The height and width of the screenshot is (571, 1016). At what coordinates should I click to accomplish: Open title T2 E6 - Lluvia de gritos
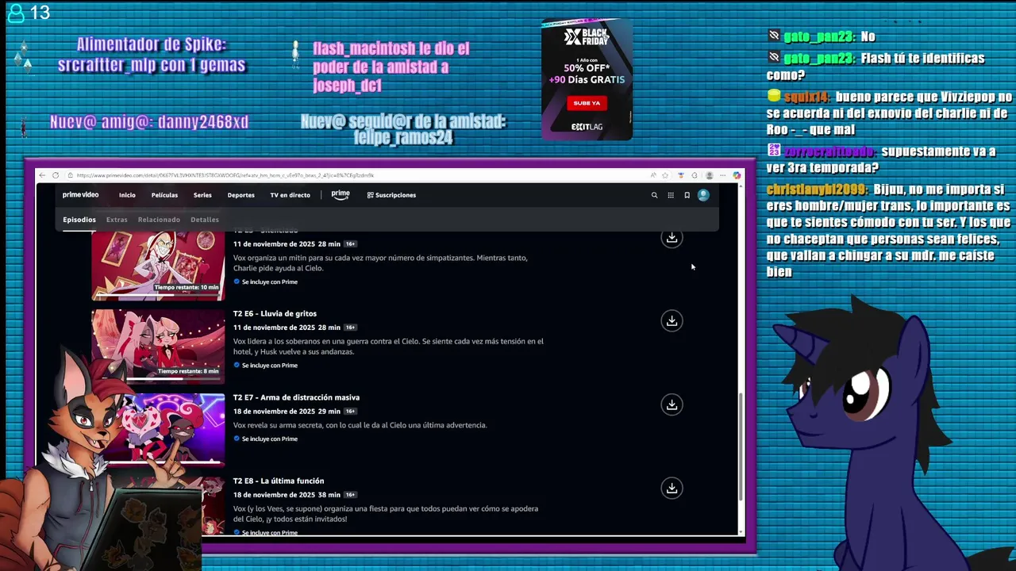(275, 313)
